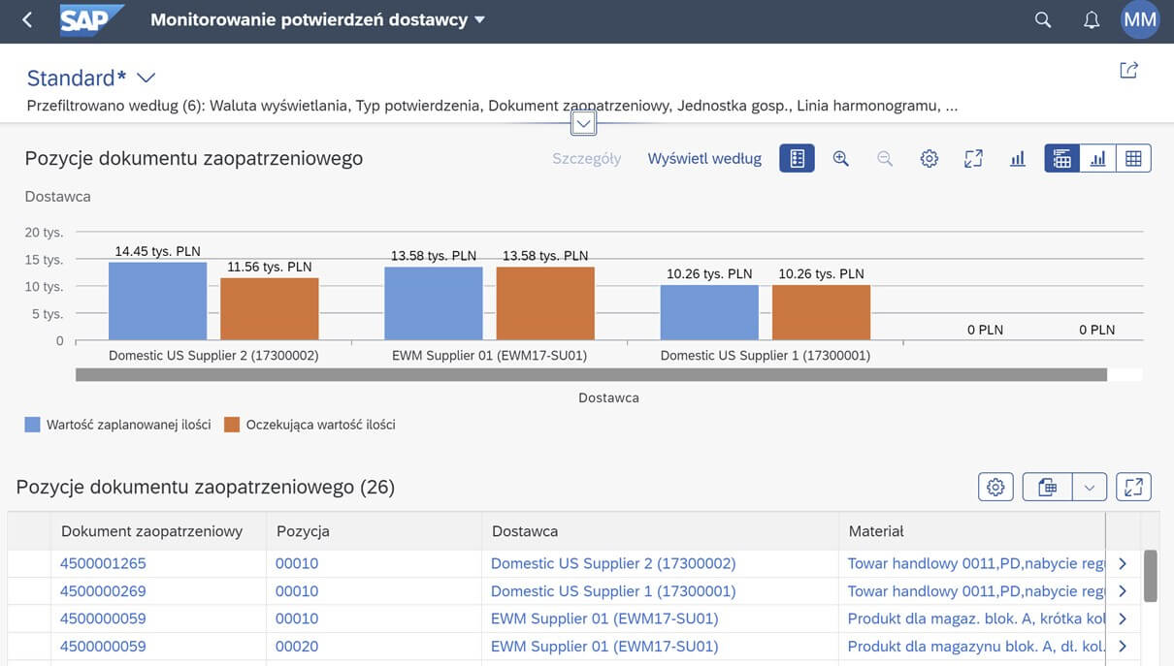
Task: Switch to table-only view
Action: (1133, 159)
